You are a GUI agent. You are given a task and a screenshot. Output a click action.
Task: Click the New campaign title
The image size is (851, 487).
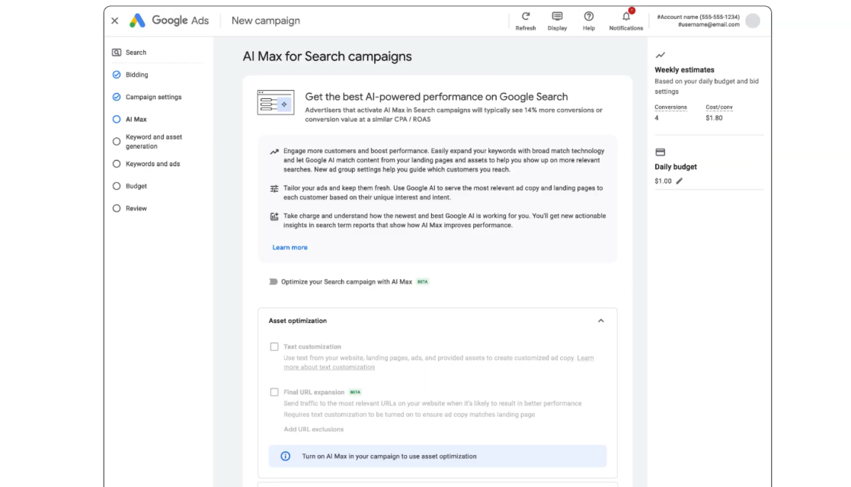[x=265, y=21]
